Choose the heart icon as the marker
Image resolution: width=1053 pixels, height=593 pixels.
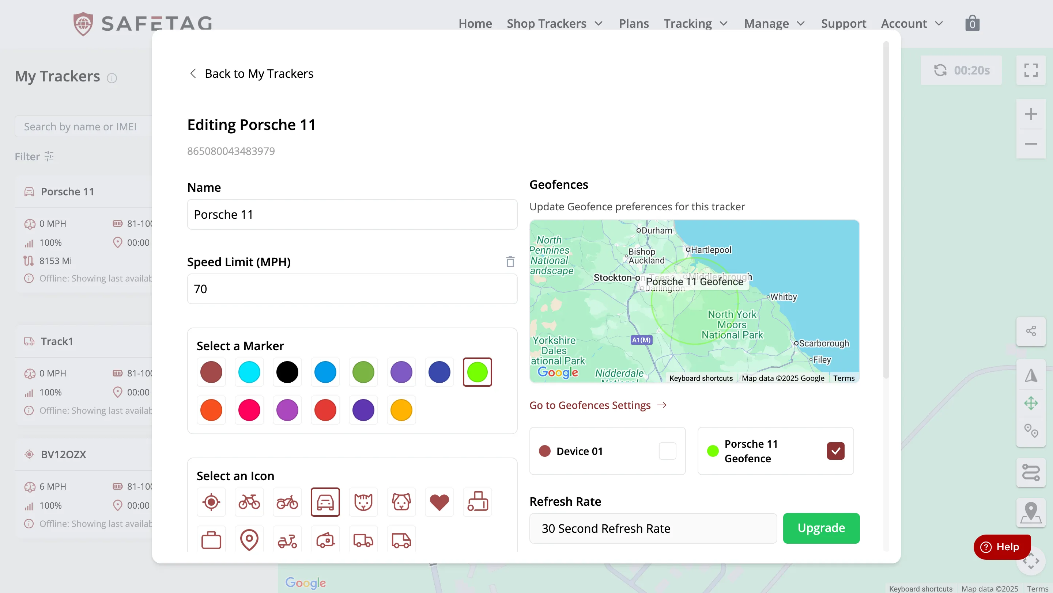coord(439,502)
